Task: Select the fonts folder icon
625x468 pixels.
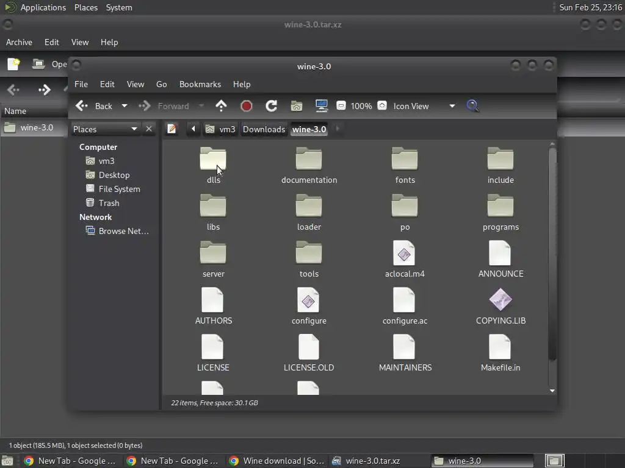Action: pyautogui.click(x=405, y=159)
